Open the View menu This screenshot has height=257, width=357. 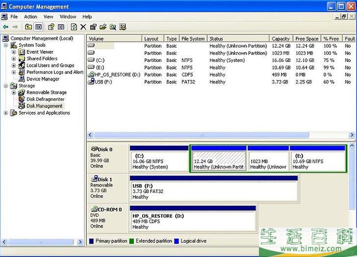48,17
